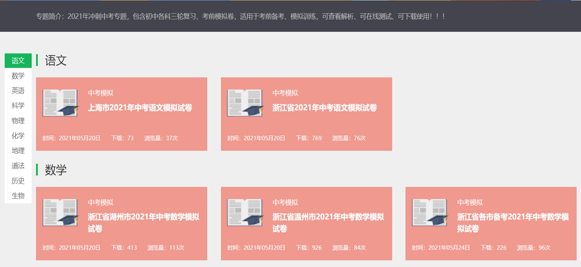Click 时间：2021年05月20日 on 温州市 card

pyautogui.click(x=256, y=248)
